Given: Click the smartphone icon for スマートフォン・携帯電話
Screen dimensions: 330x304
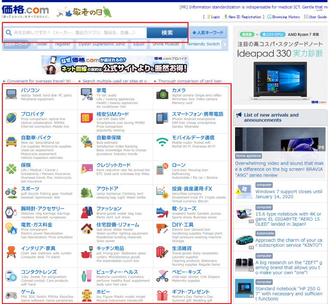Looking at the screenshot, I should click(162, 118).
